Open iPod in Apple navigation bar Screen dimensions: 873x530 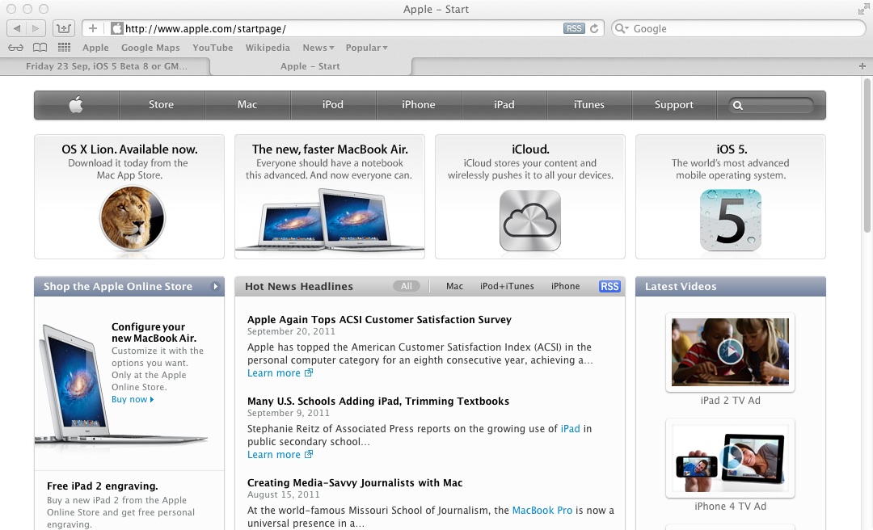[x=333, y=105]
